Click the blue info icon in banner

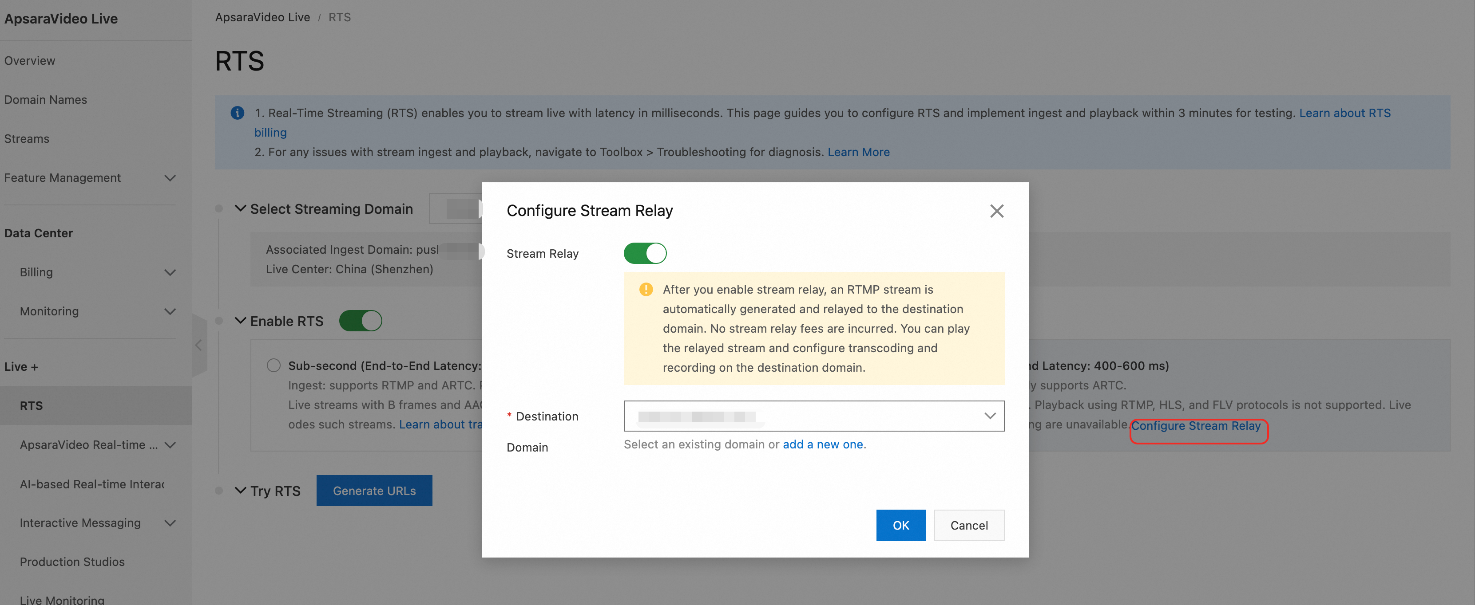pyautogui.click(x=237, y=113)
